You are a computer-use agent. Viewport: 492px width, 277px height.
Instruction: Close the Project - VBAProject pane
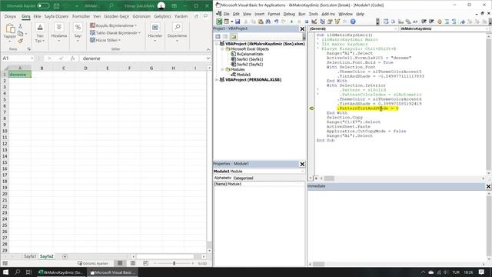click(x=302, y=29)
